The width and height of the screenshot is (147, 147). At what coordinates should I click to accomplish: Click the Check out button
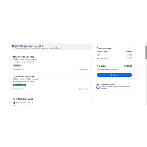114,75
